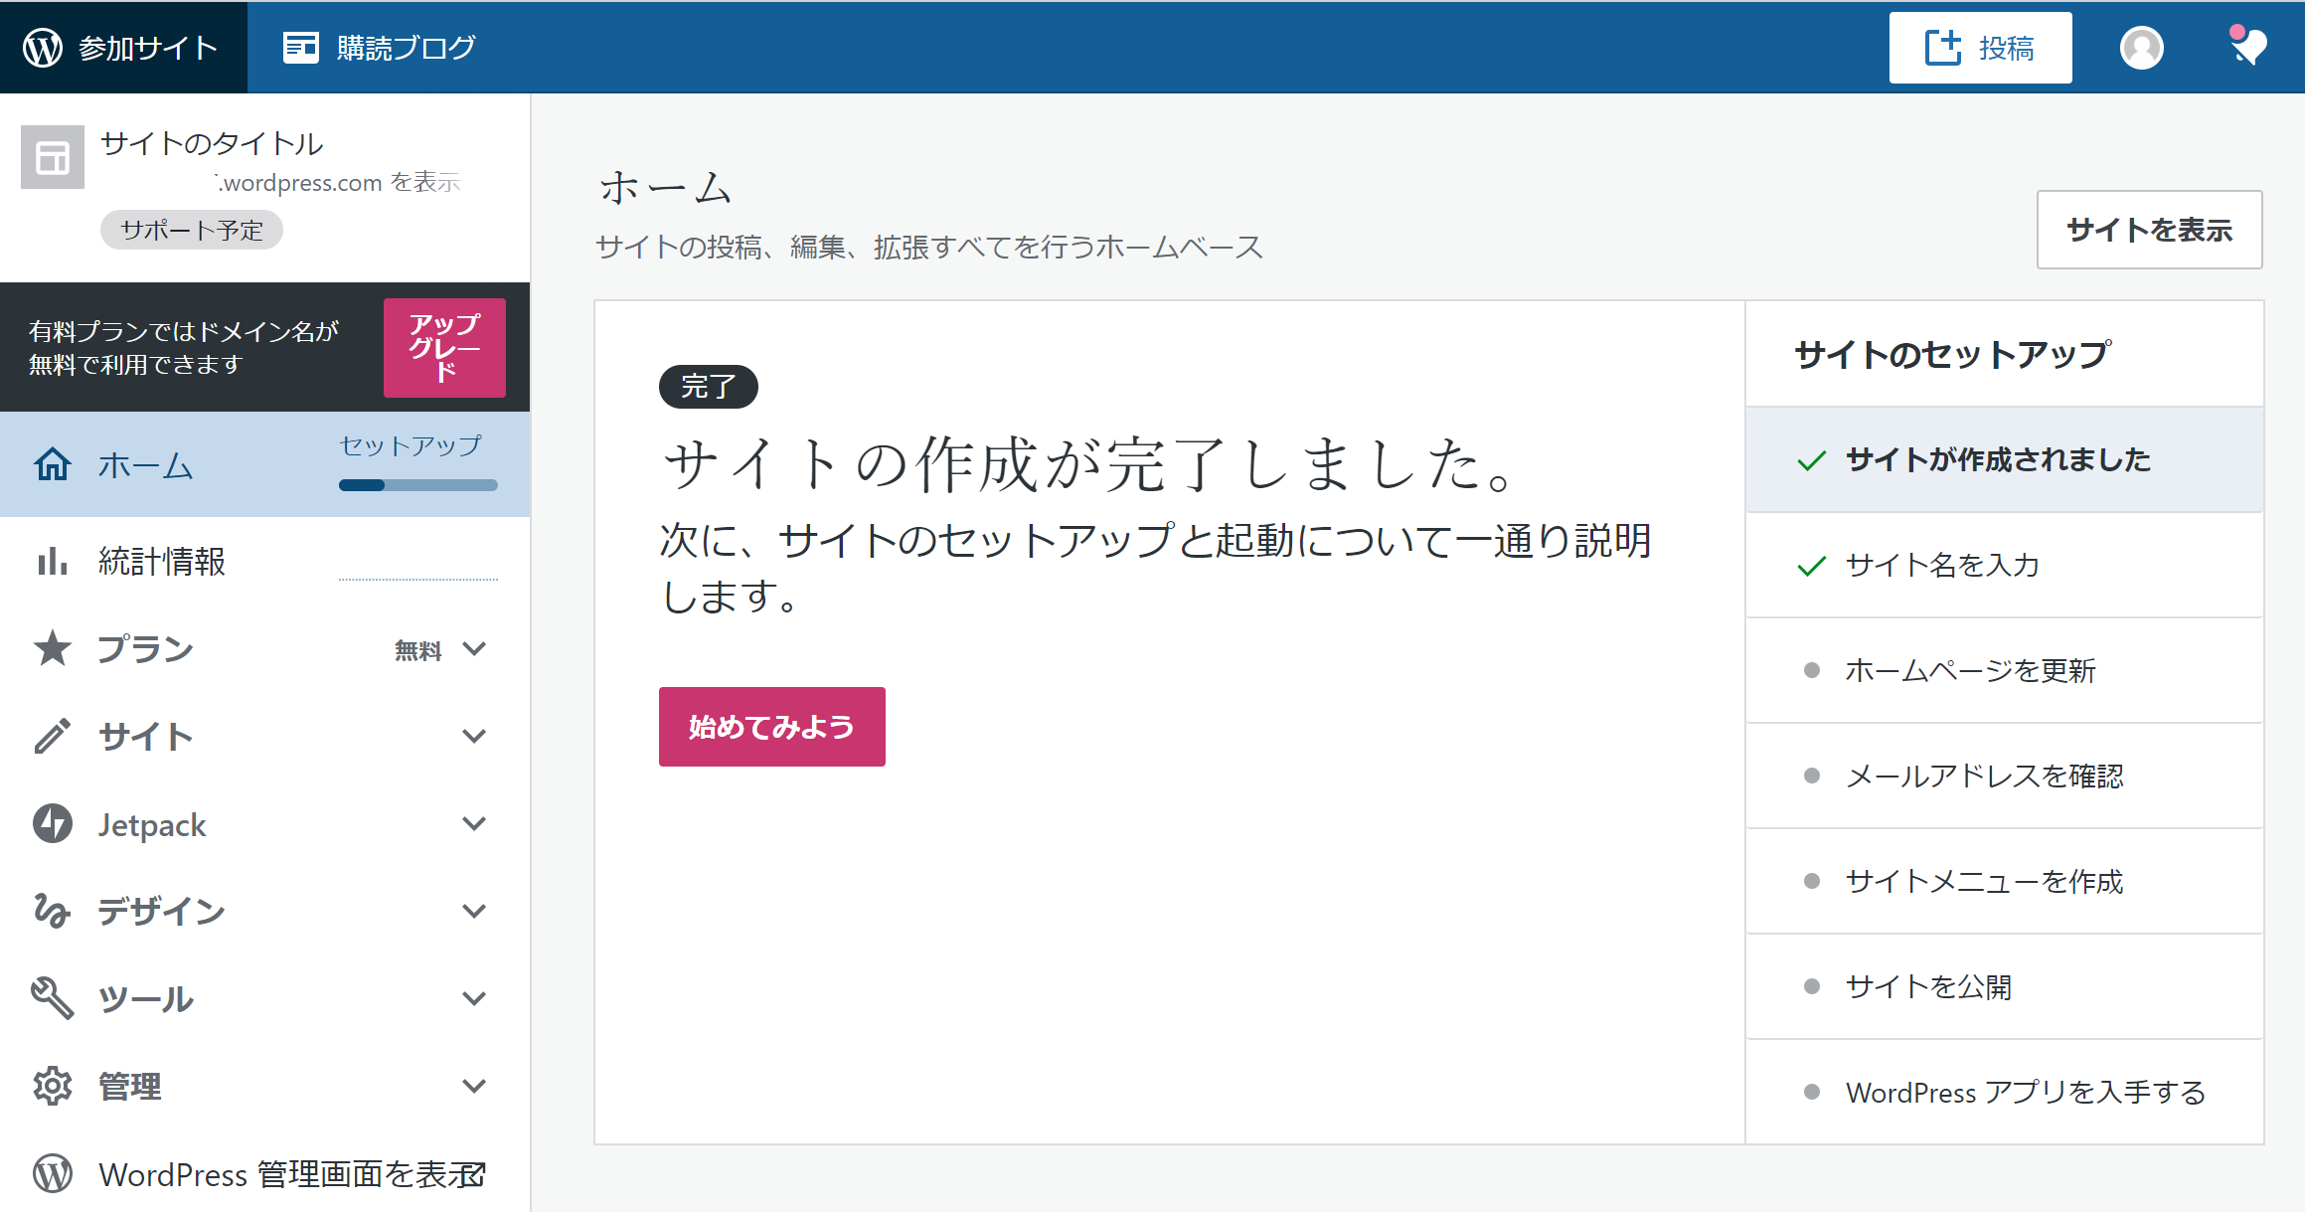2305x1212 pixels.
Task: Click the 統計情報 bar chart icon
Action: [52, 562]
